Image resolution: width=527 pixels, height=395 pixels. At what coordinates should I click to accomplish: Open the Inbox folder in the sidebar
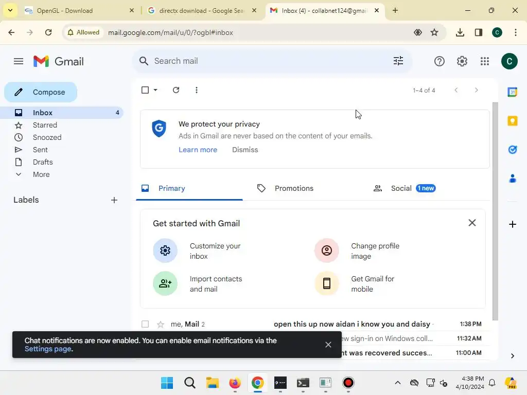pyautogui.click(x=62, y=113)
